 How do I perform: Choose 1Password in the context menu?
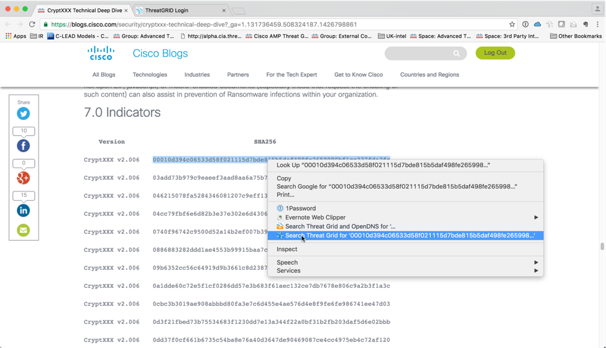(405, 208)
